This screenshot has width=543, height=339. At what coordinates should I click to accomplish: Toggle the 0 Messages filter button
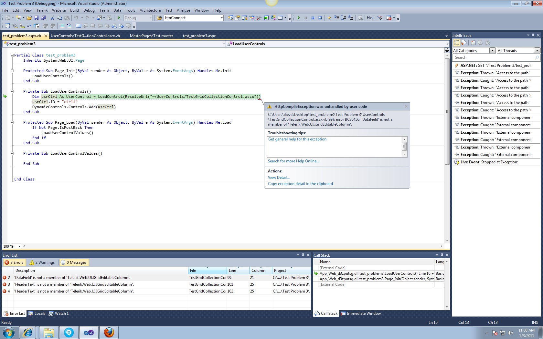(x=74, y=262)
